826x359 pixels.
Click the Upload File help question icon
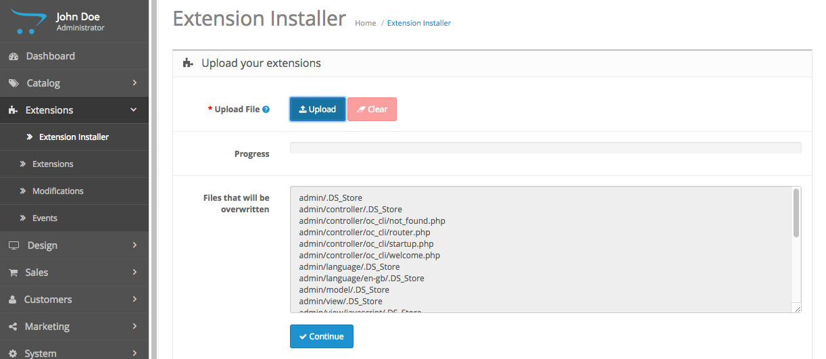click(x=266, y=110)
